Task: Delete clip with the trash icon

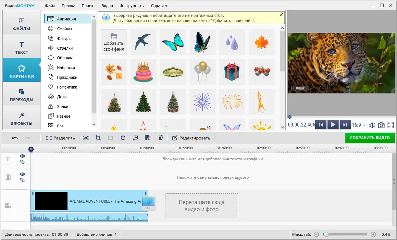Action: point(161,138)
